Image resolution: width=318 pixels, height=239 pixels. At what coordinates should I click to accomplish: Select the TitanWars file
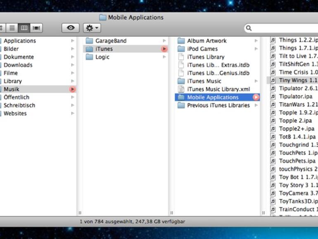(292, 105)
